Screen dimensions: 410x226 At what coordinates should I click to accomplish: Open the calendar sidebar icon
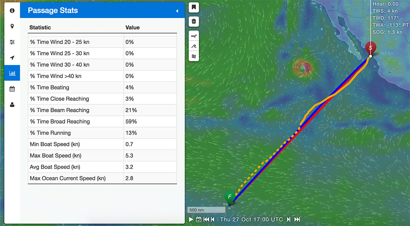point(12,89)
